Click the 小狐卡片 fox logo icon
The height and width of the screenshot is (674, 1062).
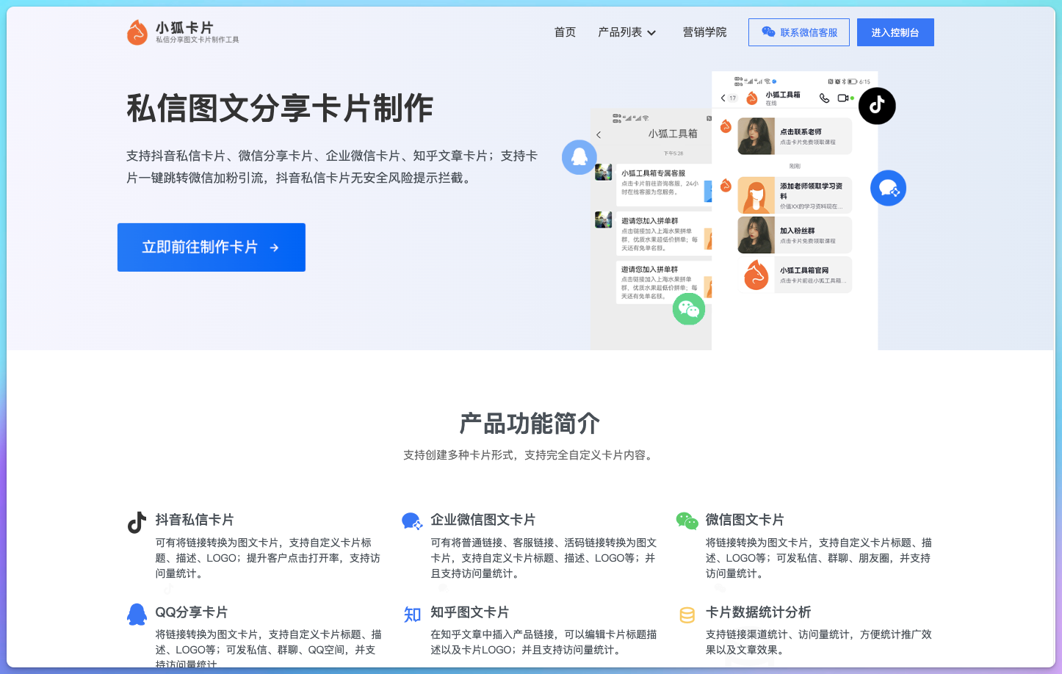(x=137, y=32)
